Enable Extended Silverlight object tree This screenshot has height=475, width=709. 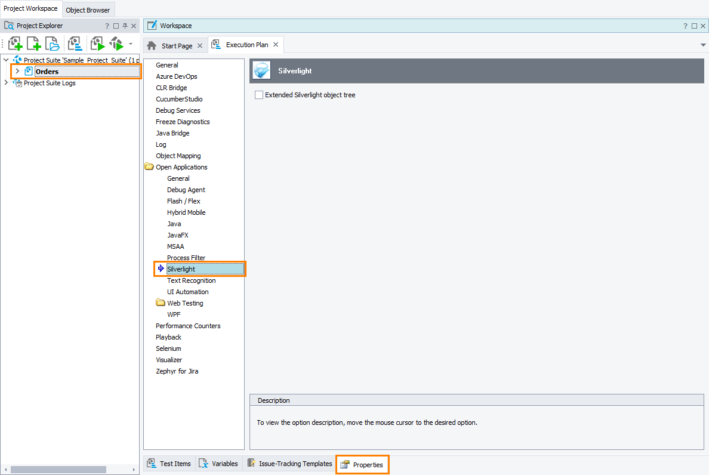259,94
